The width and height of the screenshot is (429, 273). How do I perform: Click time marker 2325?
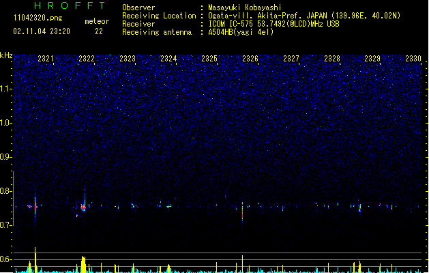tap(209, 59)
